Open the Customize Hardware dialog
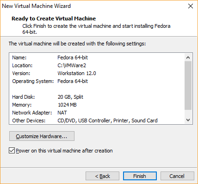198x184 pixels. click(x=42, y=136)
